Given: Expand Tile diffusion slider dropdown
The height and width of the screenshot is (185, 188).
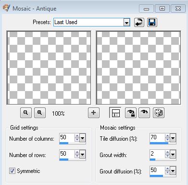Looking at the screenshot, I should click(173, 138).
